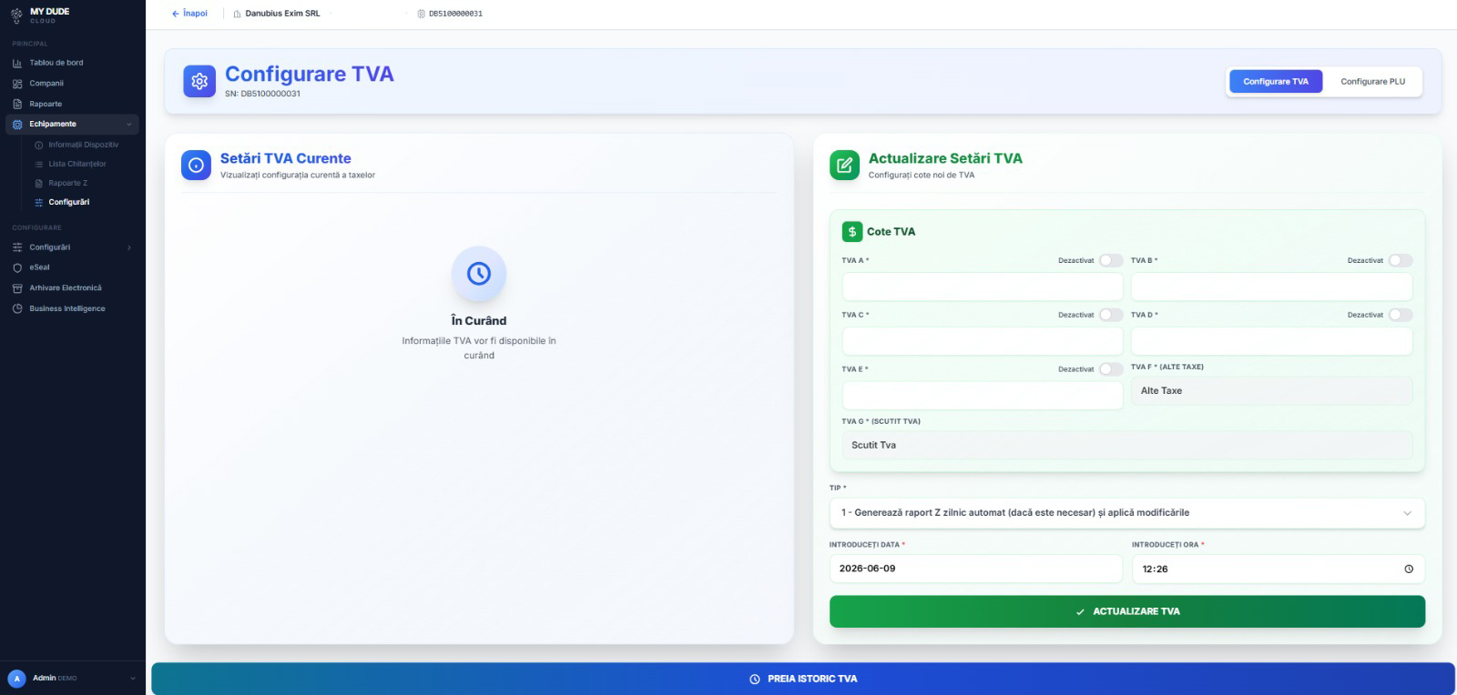Click the eSeal shield icon

[17, 267]
